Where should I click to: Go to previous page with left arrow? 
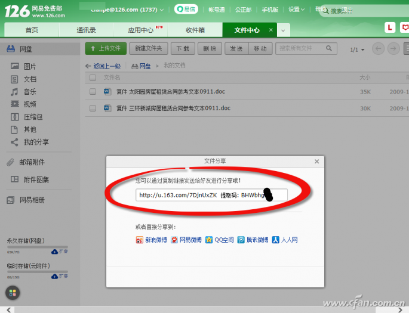(x=378, y=48)
